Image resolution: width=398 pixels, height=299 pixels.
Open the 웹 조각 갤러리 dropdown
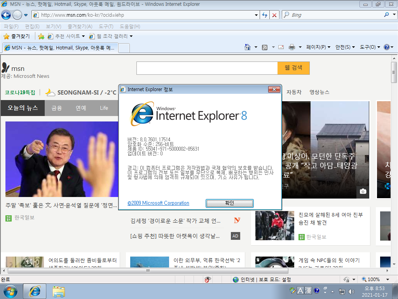(x=111, y=36)
